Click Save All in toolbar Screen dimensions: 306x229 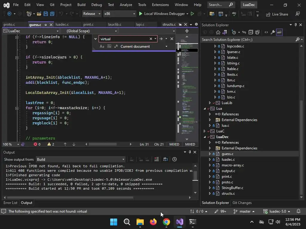tap(52, 14)
